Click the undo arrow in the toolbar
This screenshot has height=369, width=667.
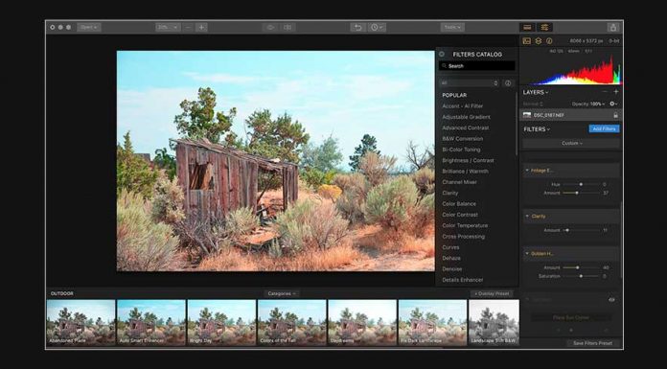[x=357, y=27]
